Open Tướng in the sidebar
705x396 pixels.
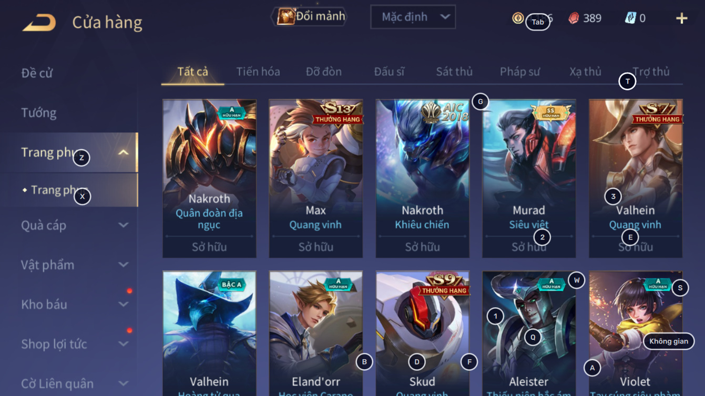click(x=38, y=113)
